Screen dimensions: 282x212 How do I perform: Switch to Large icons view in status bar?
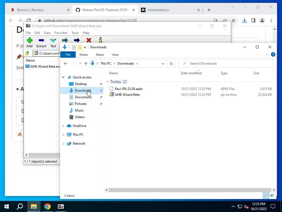pos(272,195)
